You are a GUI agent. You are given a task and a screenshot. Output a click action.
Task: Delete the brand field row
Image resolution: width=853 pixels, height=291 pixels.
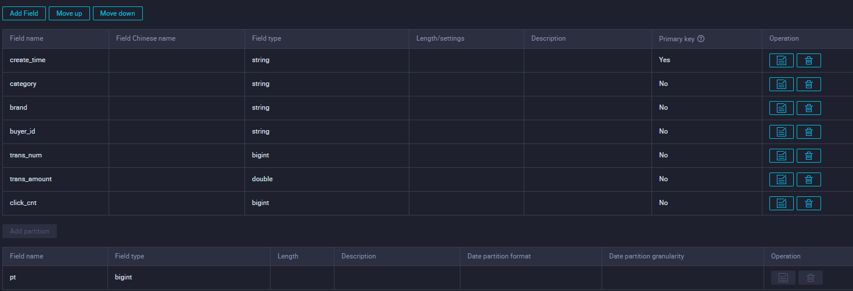tap(808, 108)
